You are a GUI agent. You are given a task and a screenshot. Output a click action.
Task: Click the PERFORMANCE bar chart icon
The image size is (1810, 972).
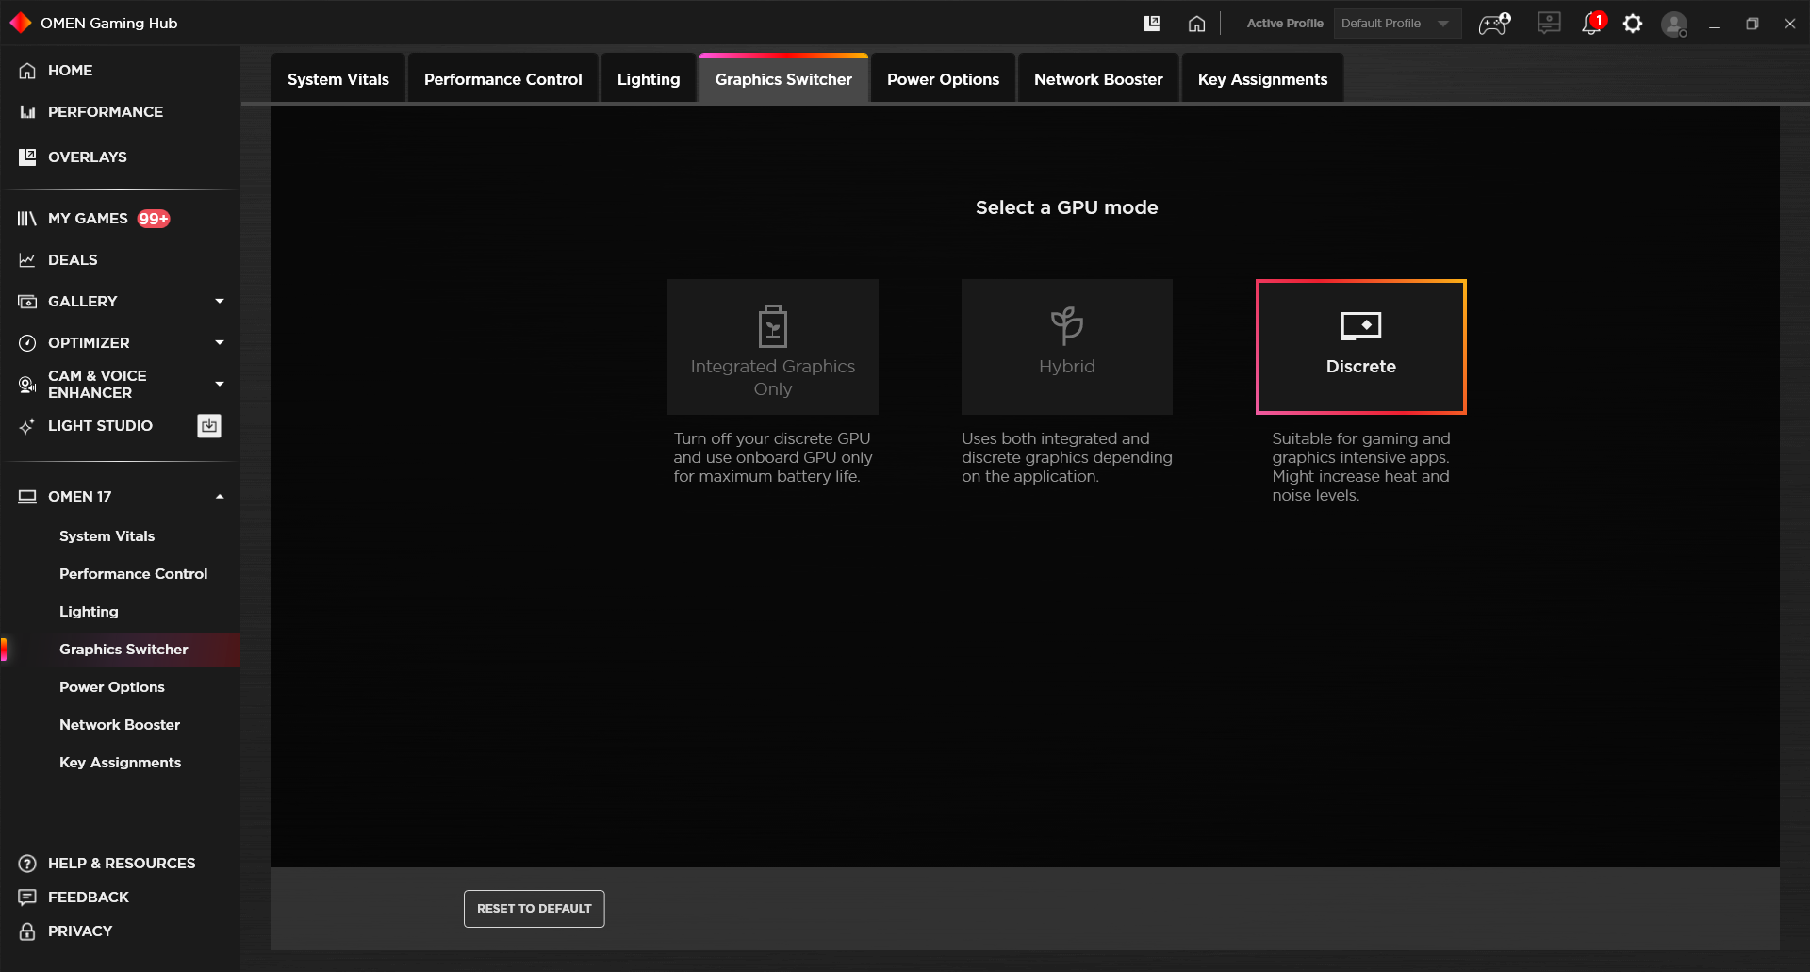27,111
